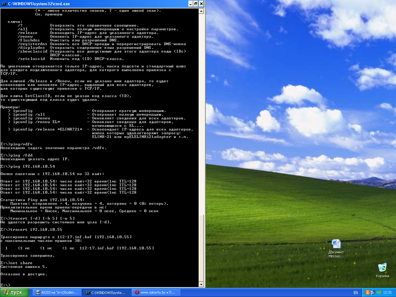Click the "/registerdns" key line
This screenshot has width=396, height=297.
point(102,44)
